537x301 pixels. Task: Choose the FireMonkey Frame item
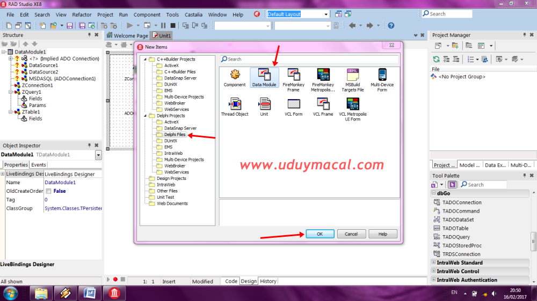[x=294, y=80]
